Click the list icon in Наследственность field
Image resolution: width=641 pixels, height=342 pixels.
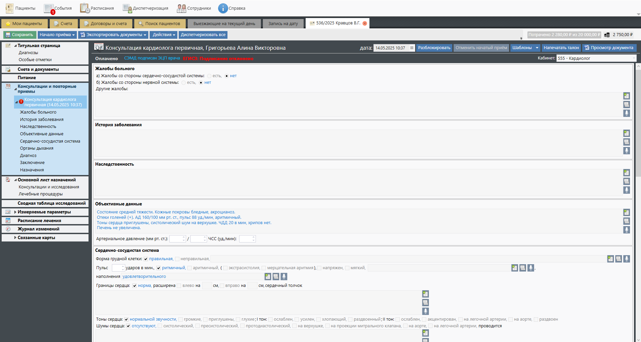coord(626,181)
